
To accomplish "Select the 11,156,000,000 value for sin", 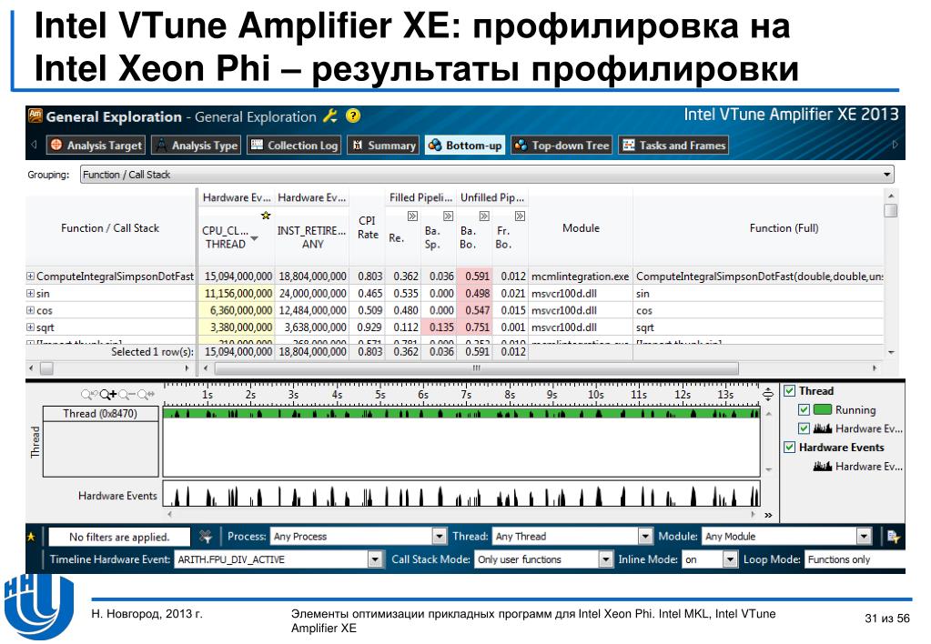I will point(237,293).
